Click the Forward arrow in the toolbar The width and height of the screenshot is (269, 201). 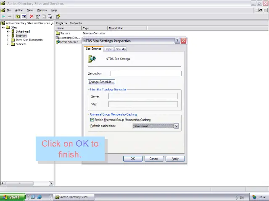click(x=9, y=17)
